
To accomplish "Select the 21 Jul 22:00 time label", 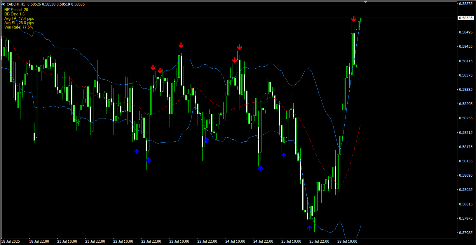I will tap(95, 242).
